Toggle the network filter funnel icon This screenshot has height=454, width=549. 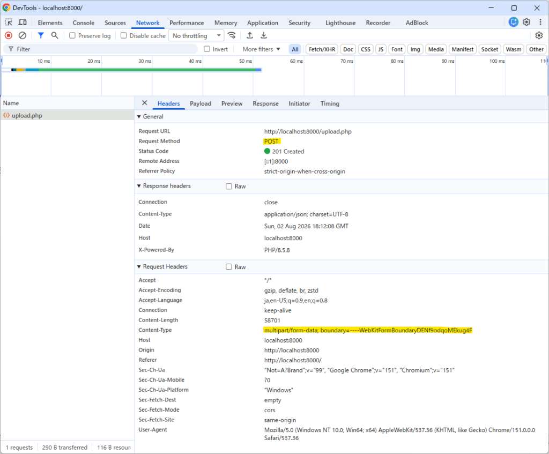click(41, 35)
